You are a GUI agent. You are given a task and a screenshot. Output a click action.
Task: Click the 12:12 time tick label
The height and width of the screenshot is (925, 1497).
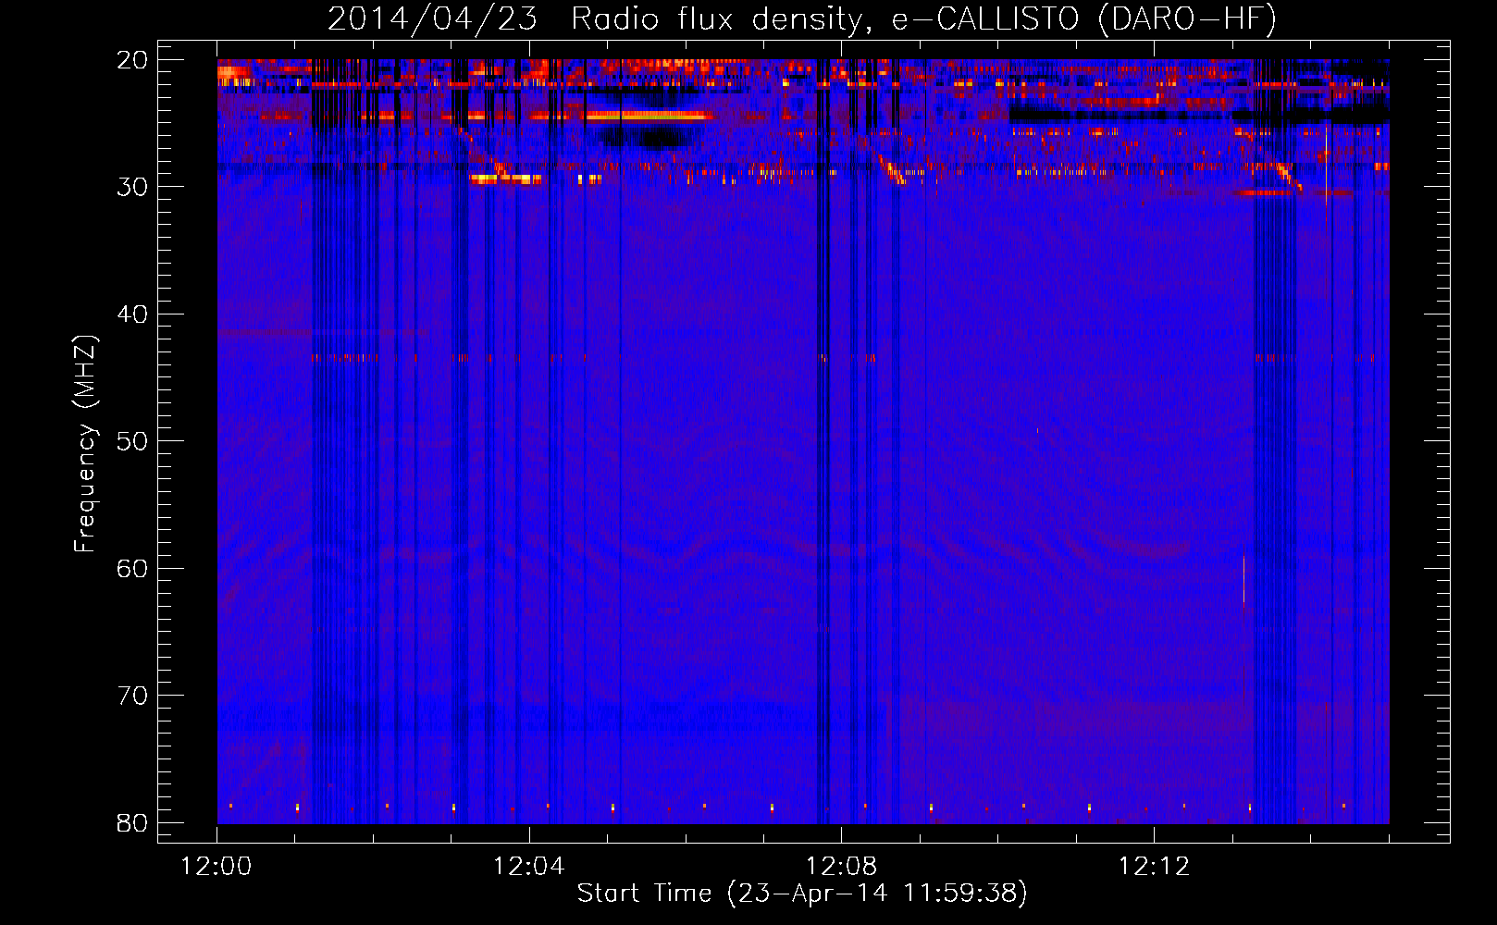(x=1154, y=867)
